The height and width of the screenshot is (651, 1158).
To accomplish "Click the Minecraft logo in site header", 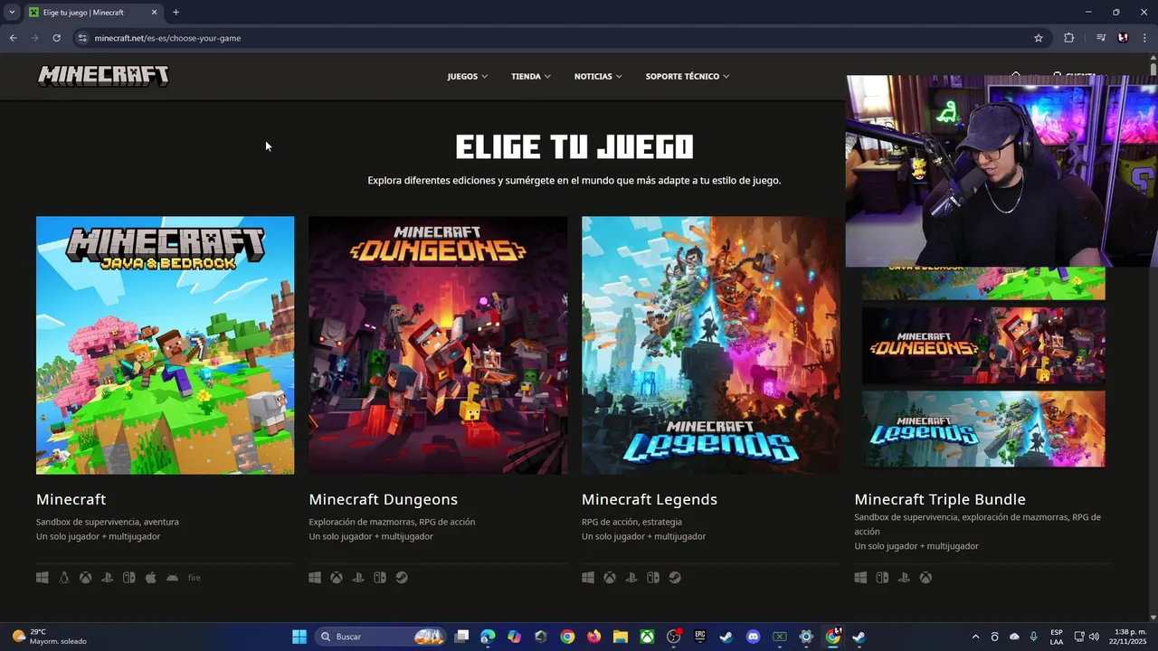I will [x=103, y=76].
